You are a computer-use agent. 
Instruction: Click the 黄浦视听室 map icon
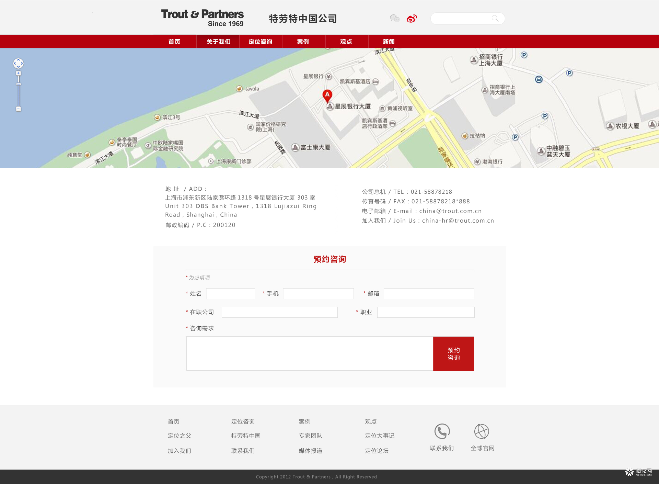tap(382, 109)
